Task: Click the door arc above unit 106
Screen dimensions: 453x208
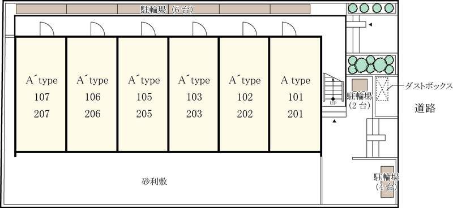Action: 97,29
